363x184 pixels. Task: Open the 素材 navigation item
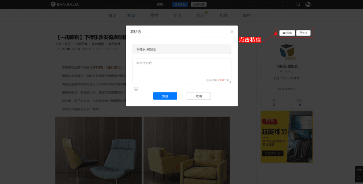pos(154,15)
